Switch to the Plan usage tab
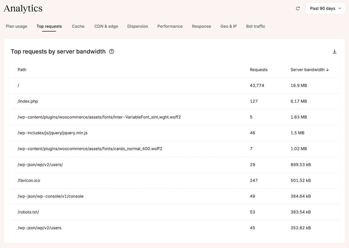The height and width of the screenshot is (248, 349). pos(17,26)
